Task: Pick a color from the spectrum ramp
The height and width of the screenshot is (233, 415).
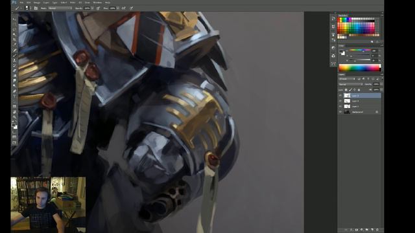Action: (x=360, y=67)
